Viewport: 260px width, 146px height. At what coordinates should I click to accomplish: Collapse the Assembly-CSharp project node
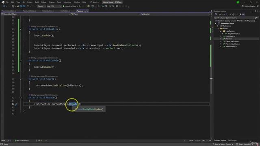tap(216, 24)
